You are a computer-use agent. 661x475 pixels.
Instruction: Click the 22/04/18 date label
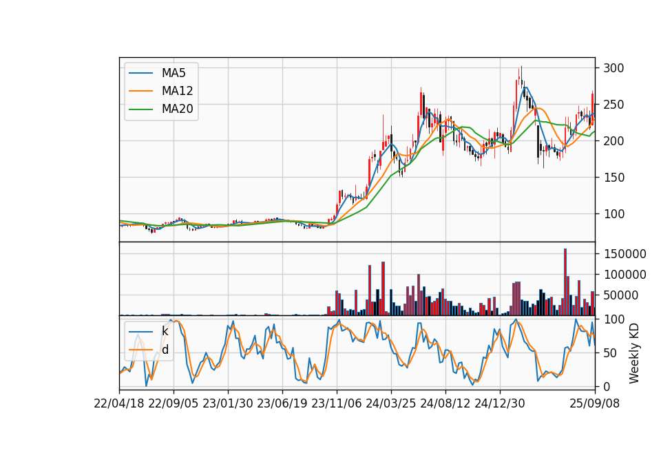119,403
